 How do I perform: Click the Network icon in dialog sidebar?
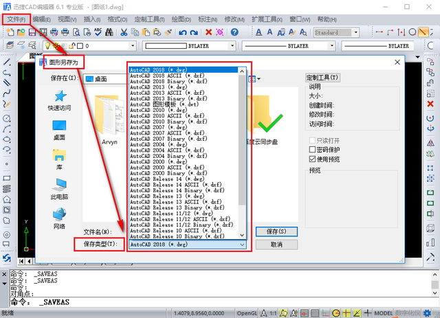[x=59, y=219]
